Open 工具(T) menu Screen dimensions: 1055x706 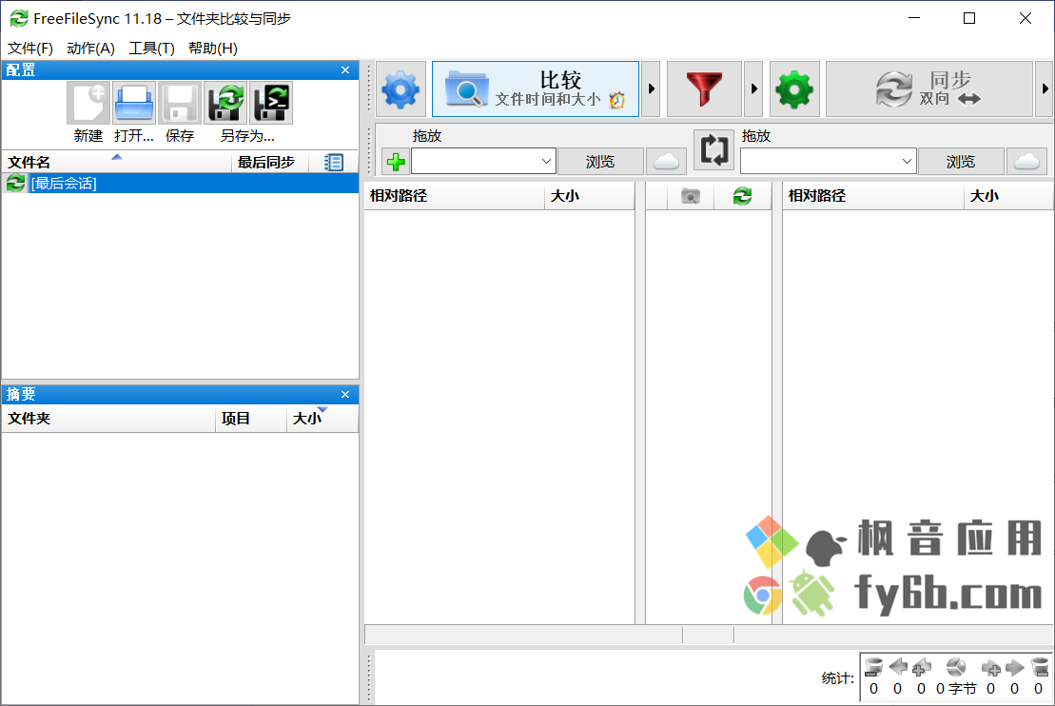(151, 49)
